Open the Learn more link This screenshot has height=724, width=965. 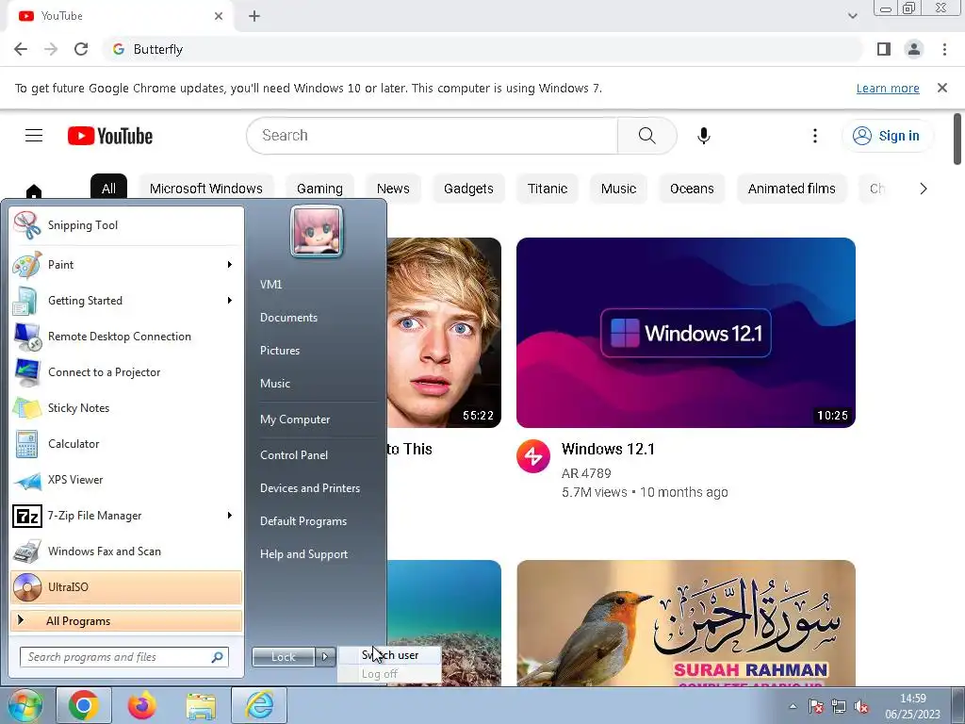pyautogui.click(x=888, y=88)
